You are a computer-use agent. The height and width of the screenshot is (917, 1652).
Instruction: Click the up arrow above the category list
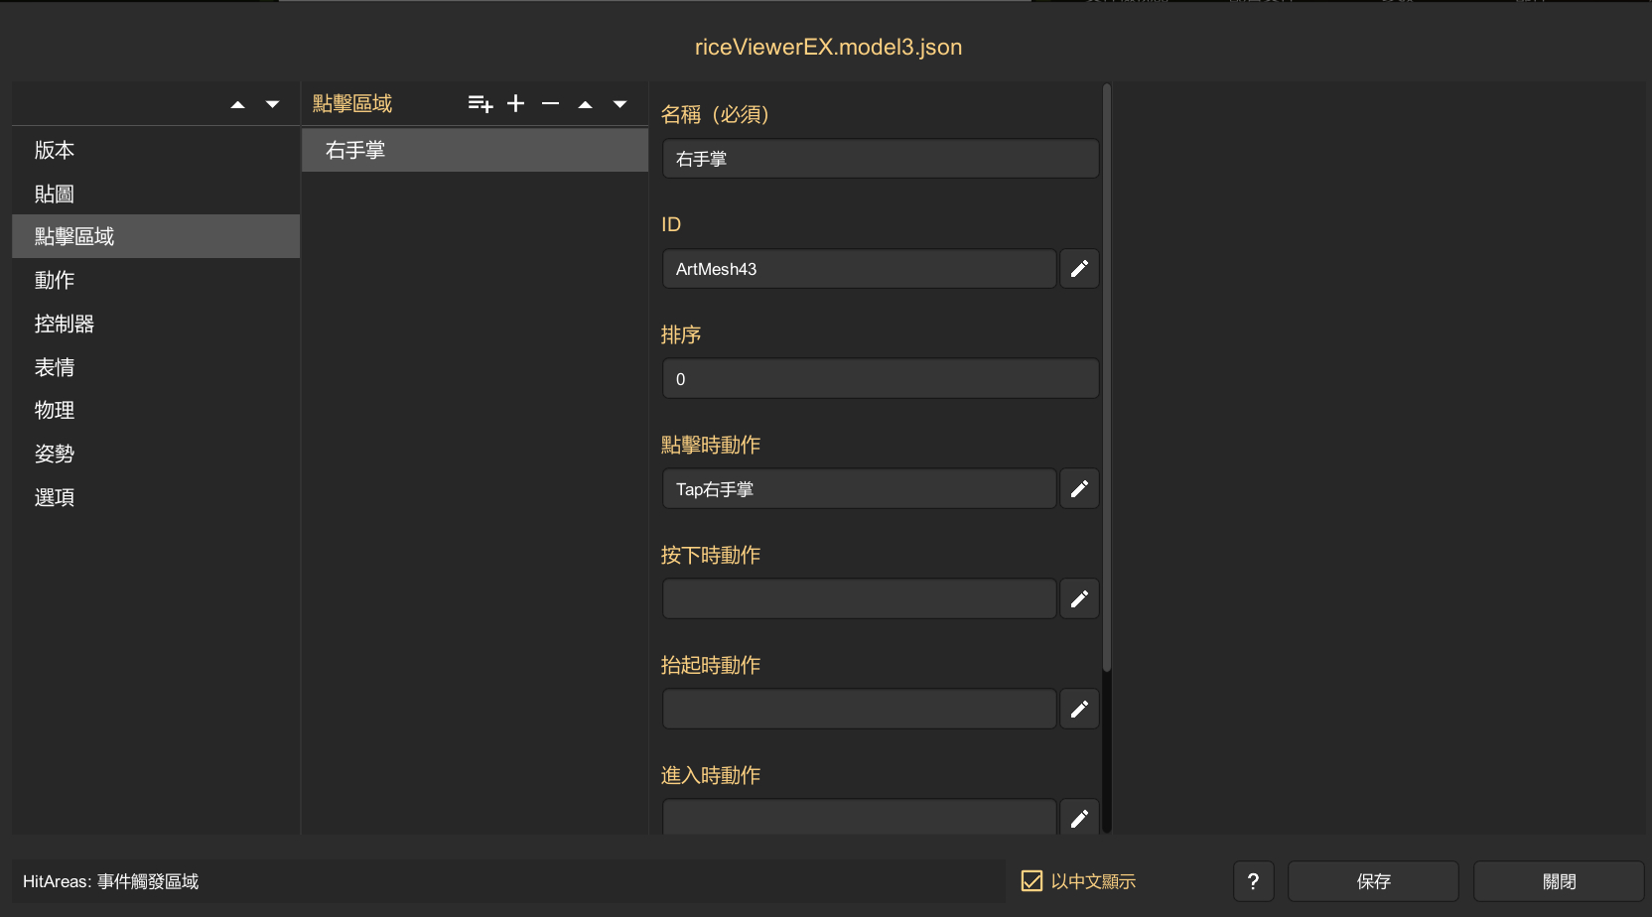click(237, 105)
